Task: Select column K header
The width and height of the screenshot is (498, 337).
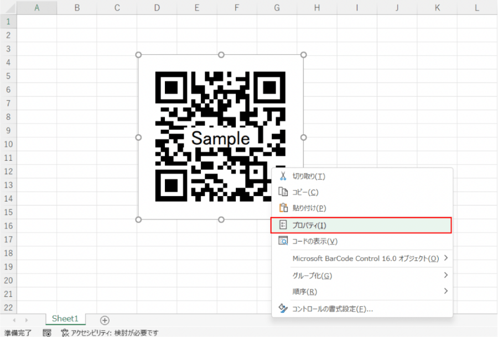Action: click(437, 8)
